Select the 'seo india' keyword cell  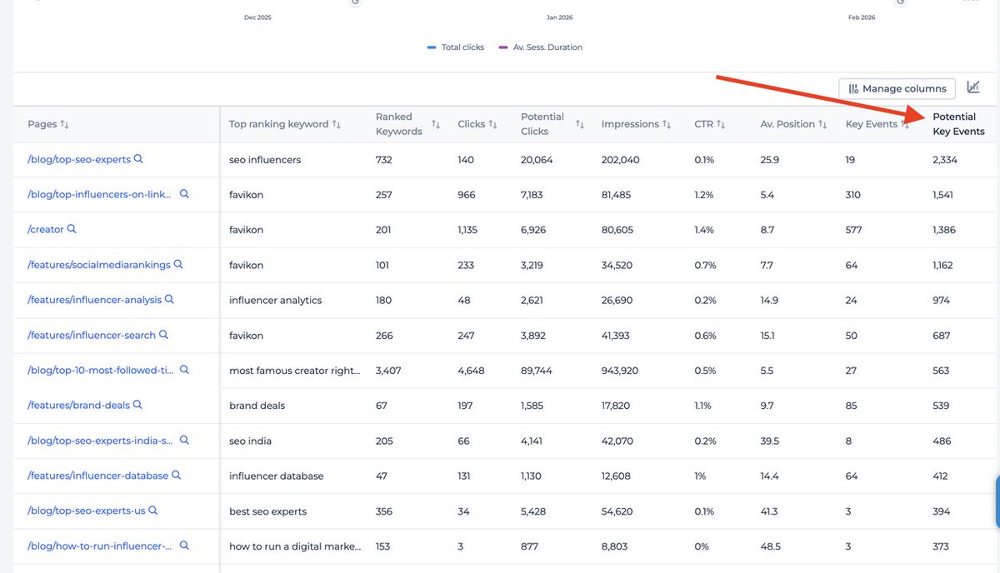[250, 441]
